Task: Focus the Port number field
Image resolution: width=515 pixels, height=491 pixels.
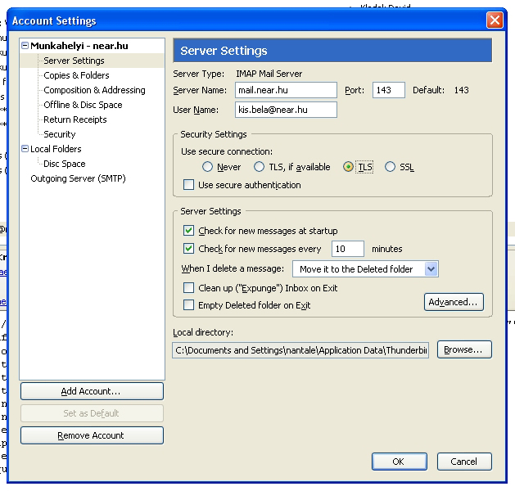Action: tap(388, 90)
